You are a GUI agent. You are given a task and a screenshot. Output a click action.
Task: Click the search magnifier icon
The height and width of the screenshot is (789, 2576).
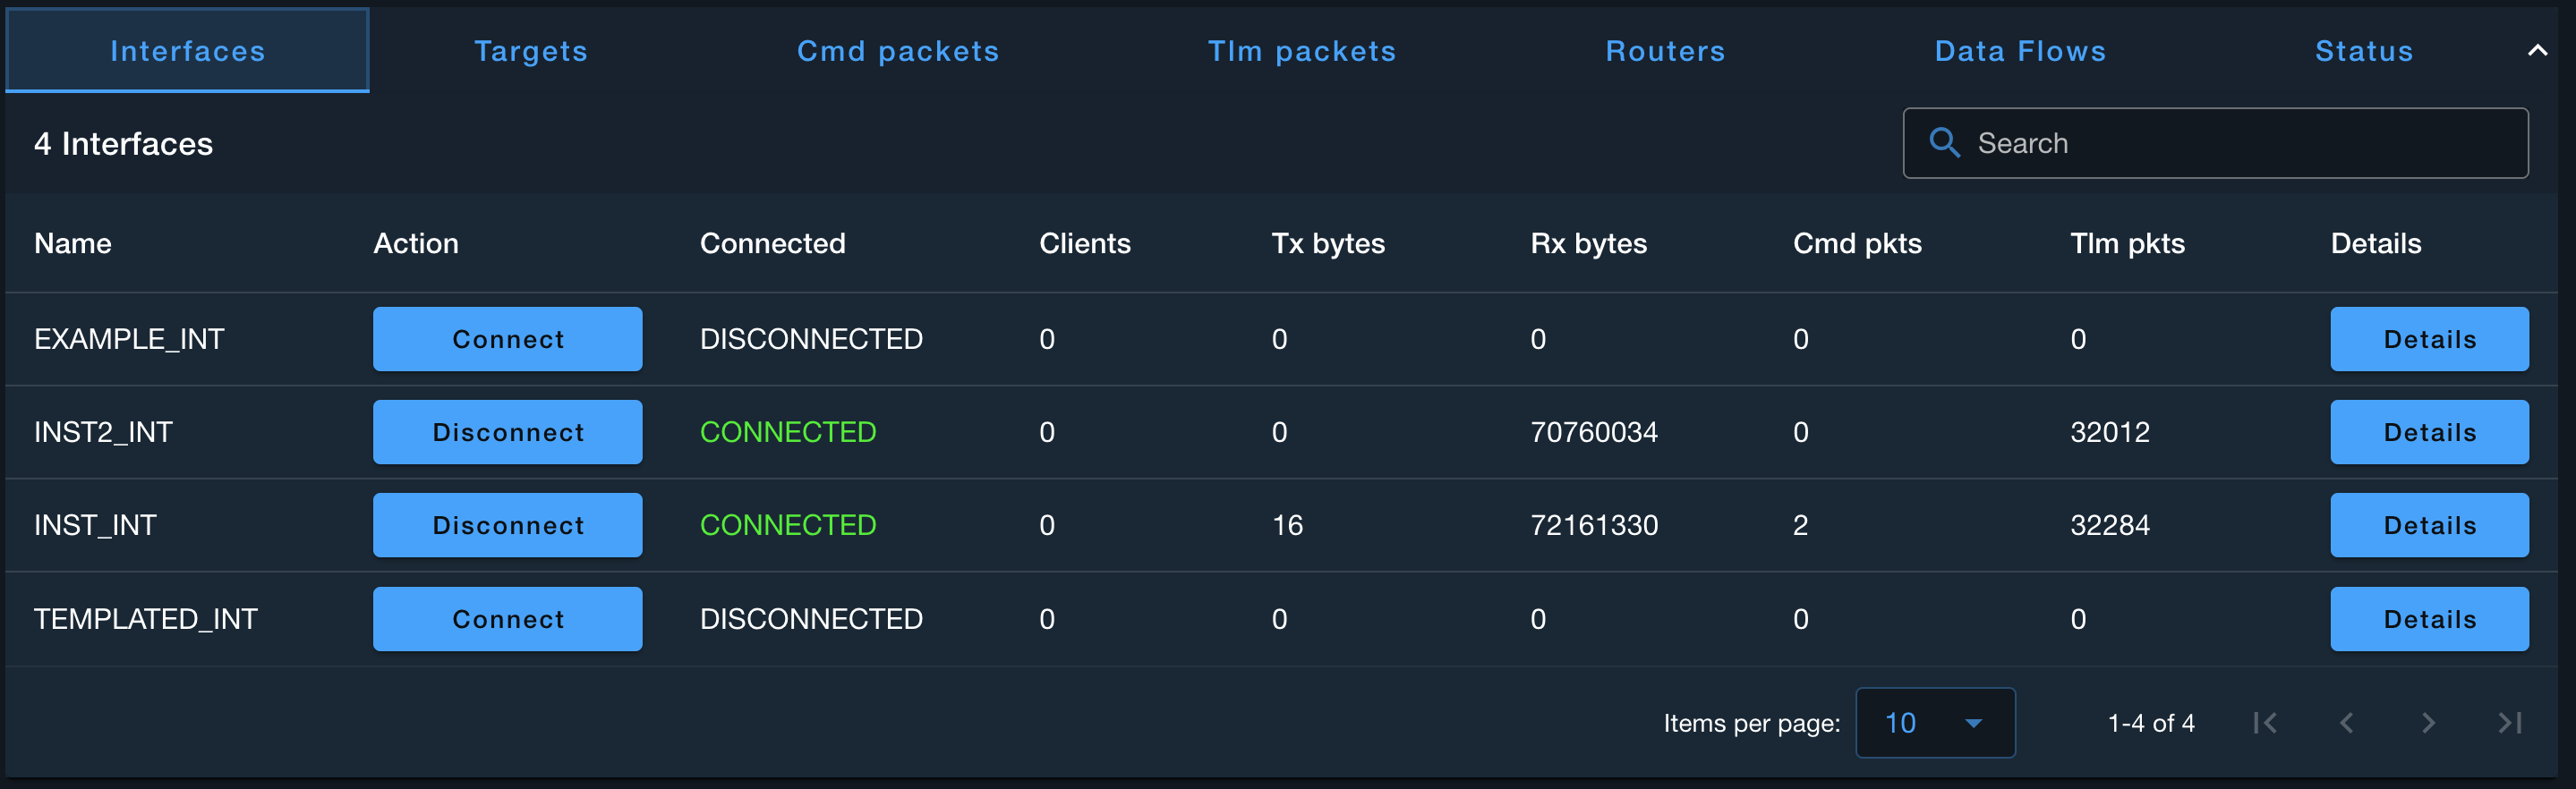click(x=1943, y=143)
